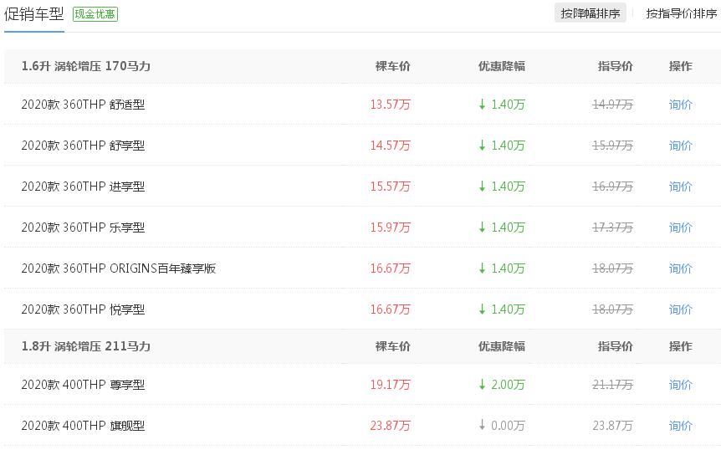Click the struck-through 17.37万 guide price
This screenshot has height=455, width=721.
[x=612, y=227]
